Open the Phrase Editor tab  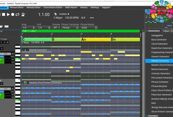17,7
